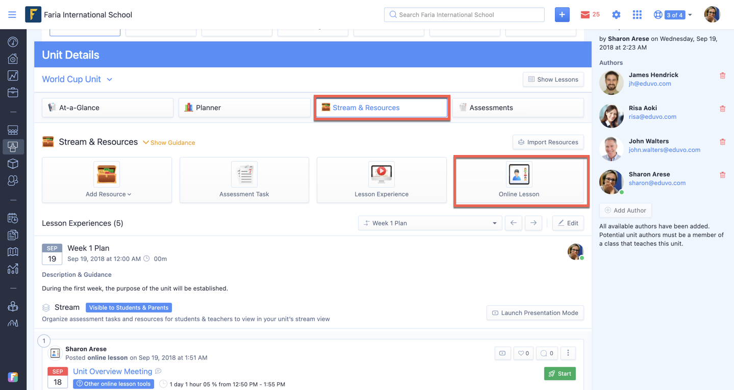
Task: Click the Edit button
Action: click(568, 223)
